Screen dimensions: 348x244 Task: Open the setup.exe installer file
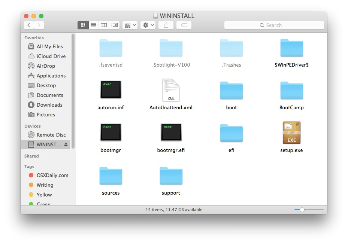click(x=291, y=133)
